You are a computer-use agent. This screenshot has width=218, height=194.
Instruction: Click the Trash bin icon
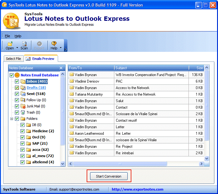click(23, 112)
